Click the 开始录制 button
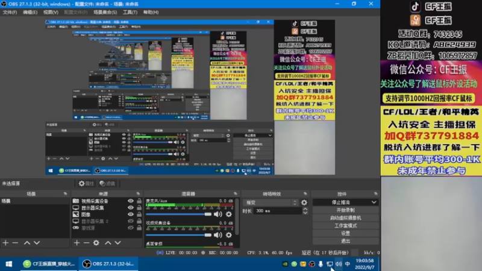The width and height of the screenshot is (482, 271). tap(345, 210)
